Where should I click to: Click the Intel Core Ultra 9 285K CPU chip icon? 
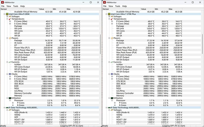coord(7,14)
